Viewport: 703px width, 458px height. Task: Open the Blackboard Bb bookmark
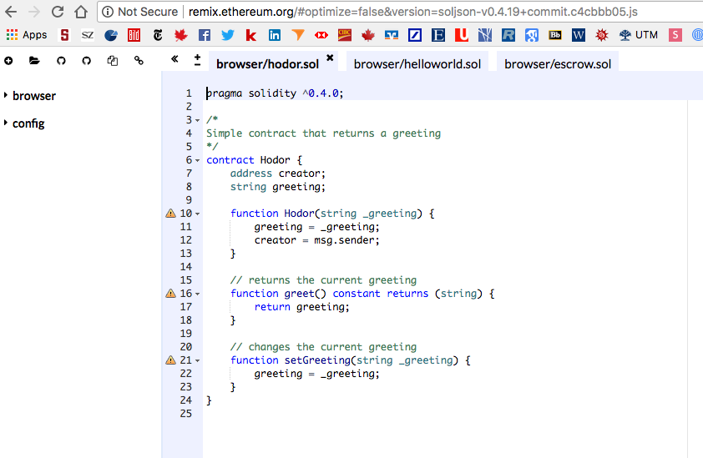[x=555, y=35]
